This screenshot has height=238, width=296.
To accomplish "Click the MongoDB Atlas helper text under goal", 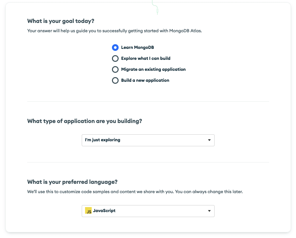I will click(x=114, y=31).
